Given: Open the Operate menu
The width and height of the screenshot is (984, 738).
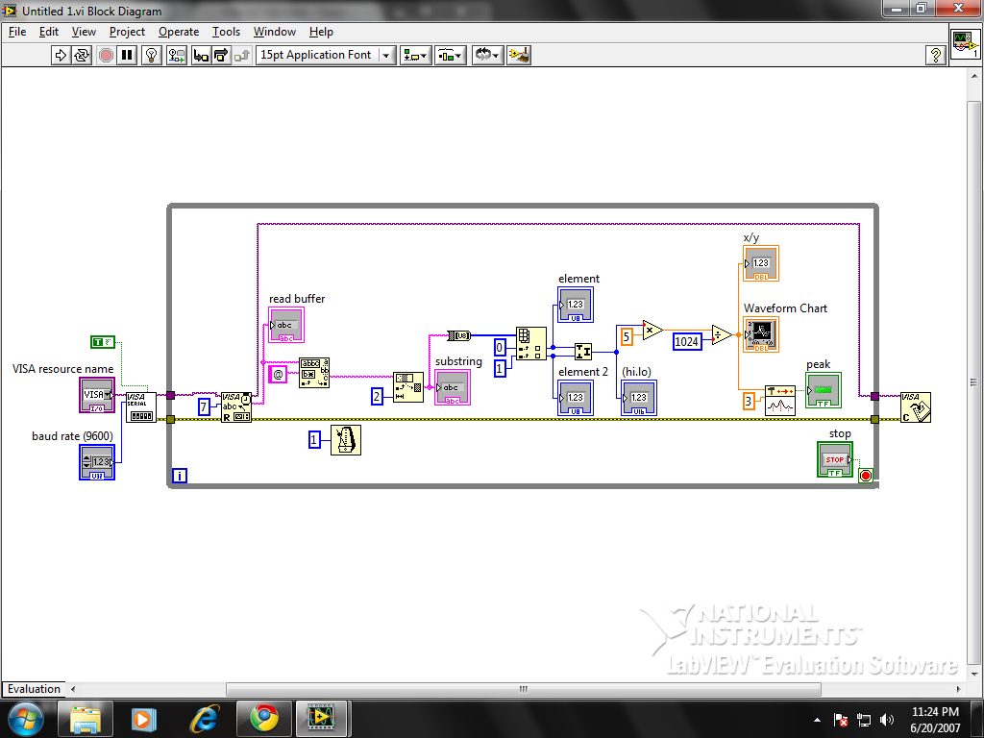Looking at the screenshot, I should point(178,32).
